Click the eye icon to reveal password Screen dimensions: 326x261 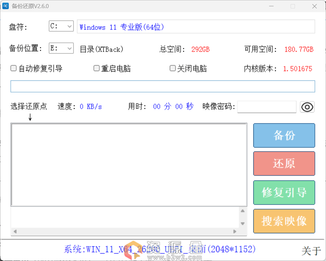307,107
